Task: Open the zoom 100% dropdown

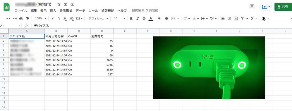Action: click(41, 19)
